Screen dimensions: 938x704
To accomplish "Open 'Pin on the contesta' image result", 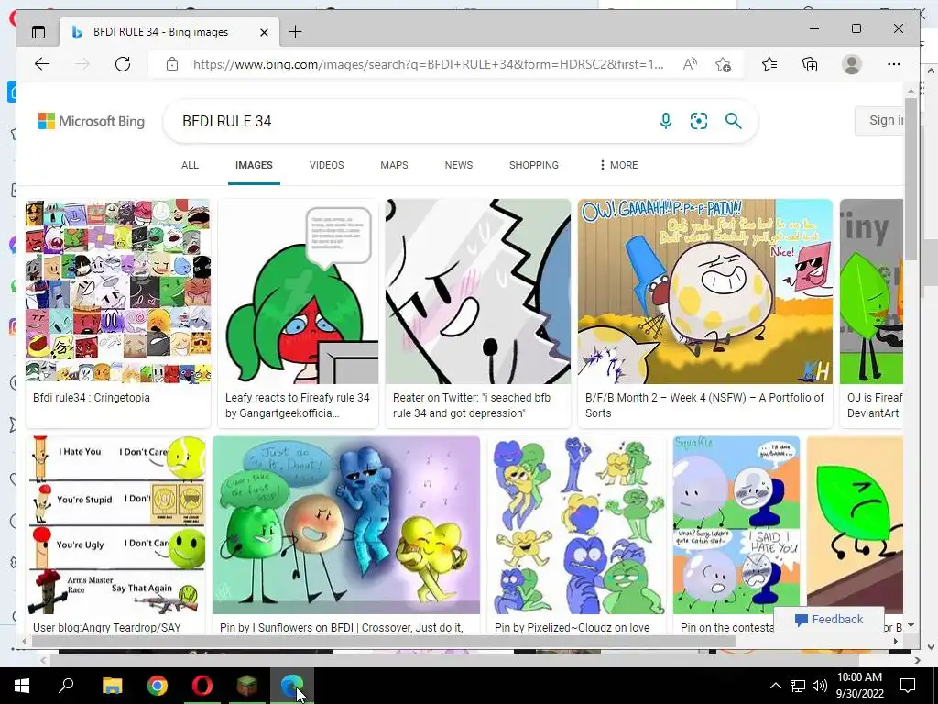I will [x=736, y=525].
